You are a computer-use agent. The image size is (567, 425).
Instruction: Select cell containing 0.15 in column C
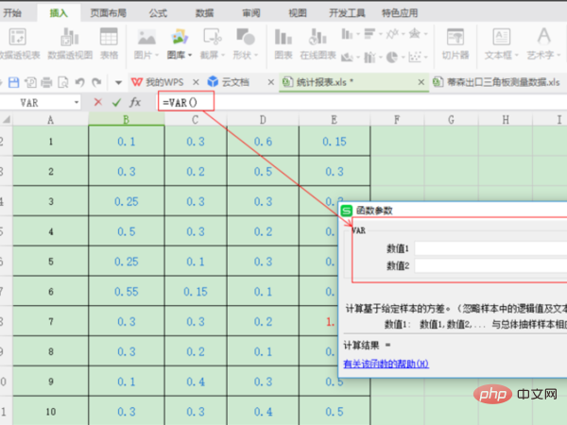click(x=196, y=291)
